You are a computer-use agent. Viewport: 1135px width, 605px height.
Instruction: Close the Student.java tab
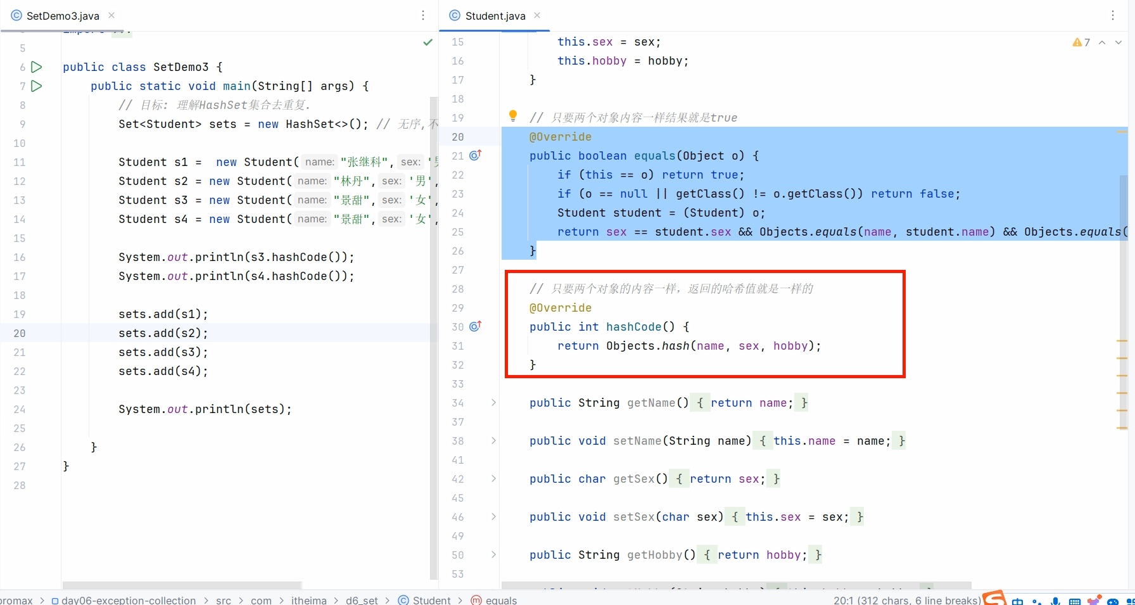tap(537, 15)
